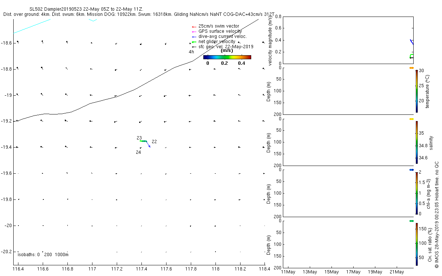Image resolution: width=442 pixels, height=276 pixels.
Task: Click the temperature (°C) colorbar
Action: 417,91
